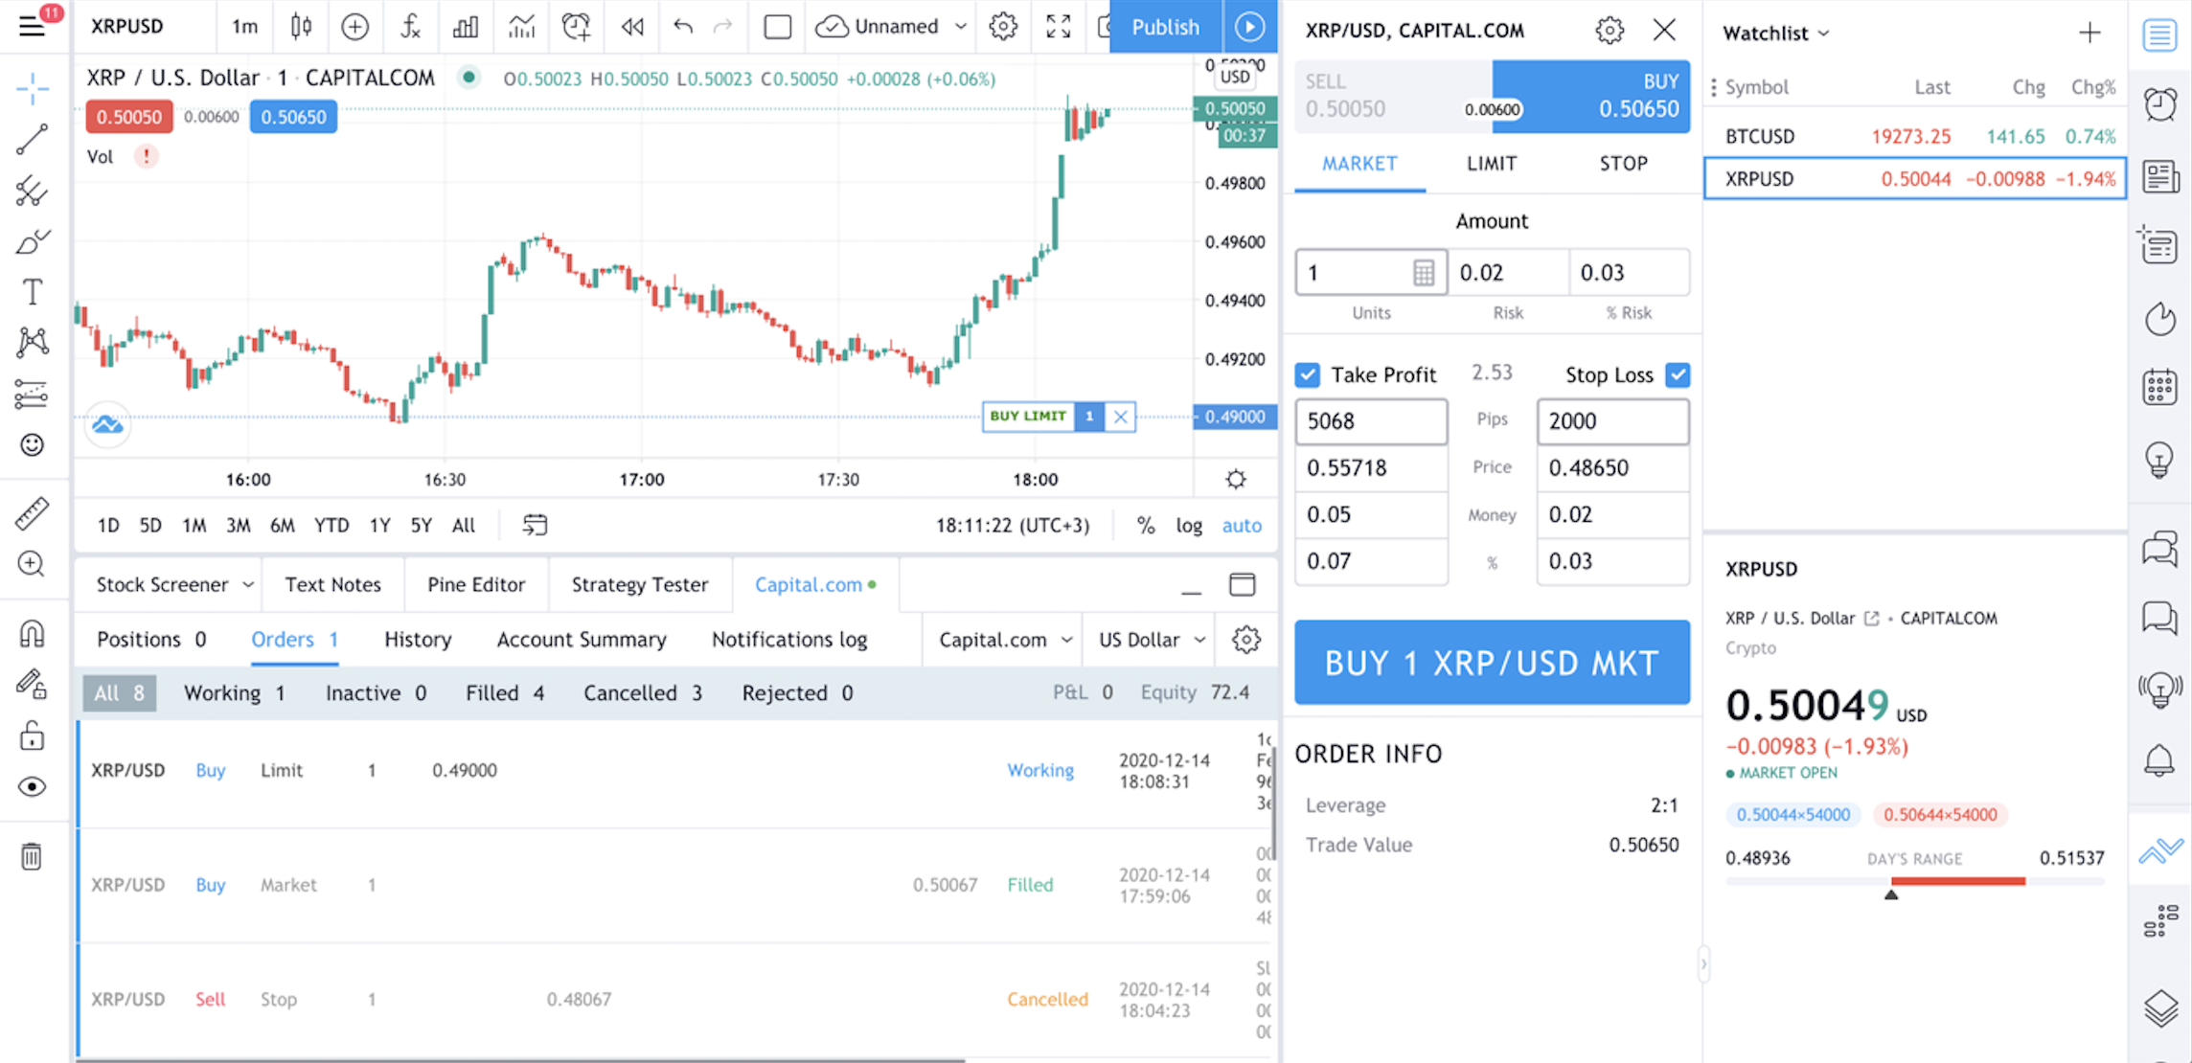
Task: Click the ruler measure tool
Action: point(32,513)
